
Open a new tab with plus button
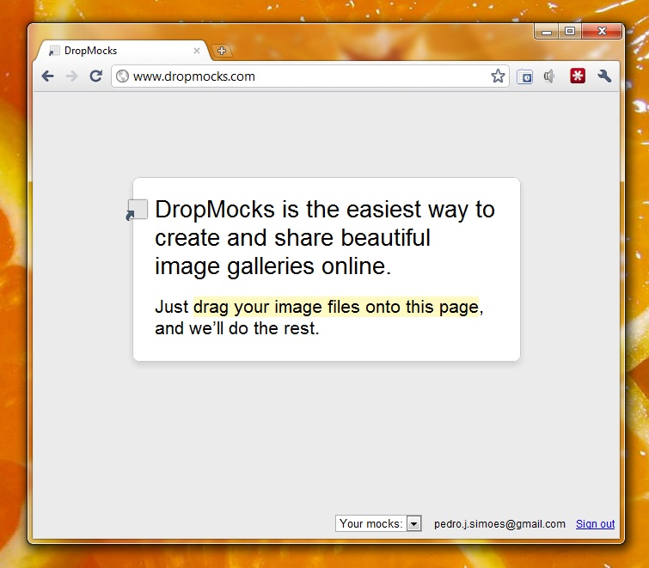[222, 51]
